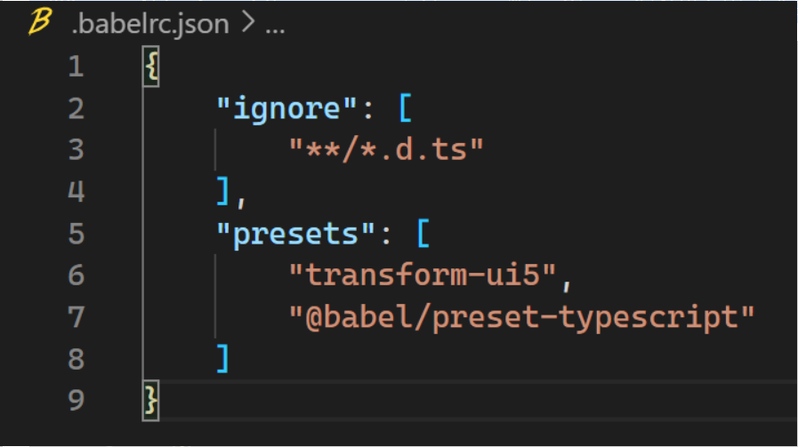Open the .babelrc.json breadcrumb item
798x447 pixels.
coord(149,24)
